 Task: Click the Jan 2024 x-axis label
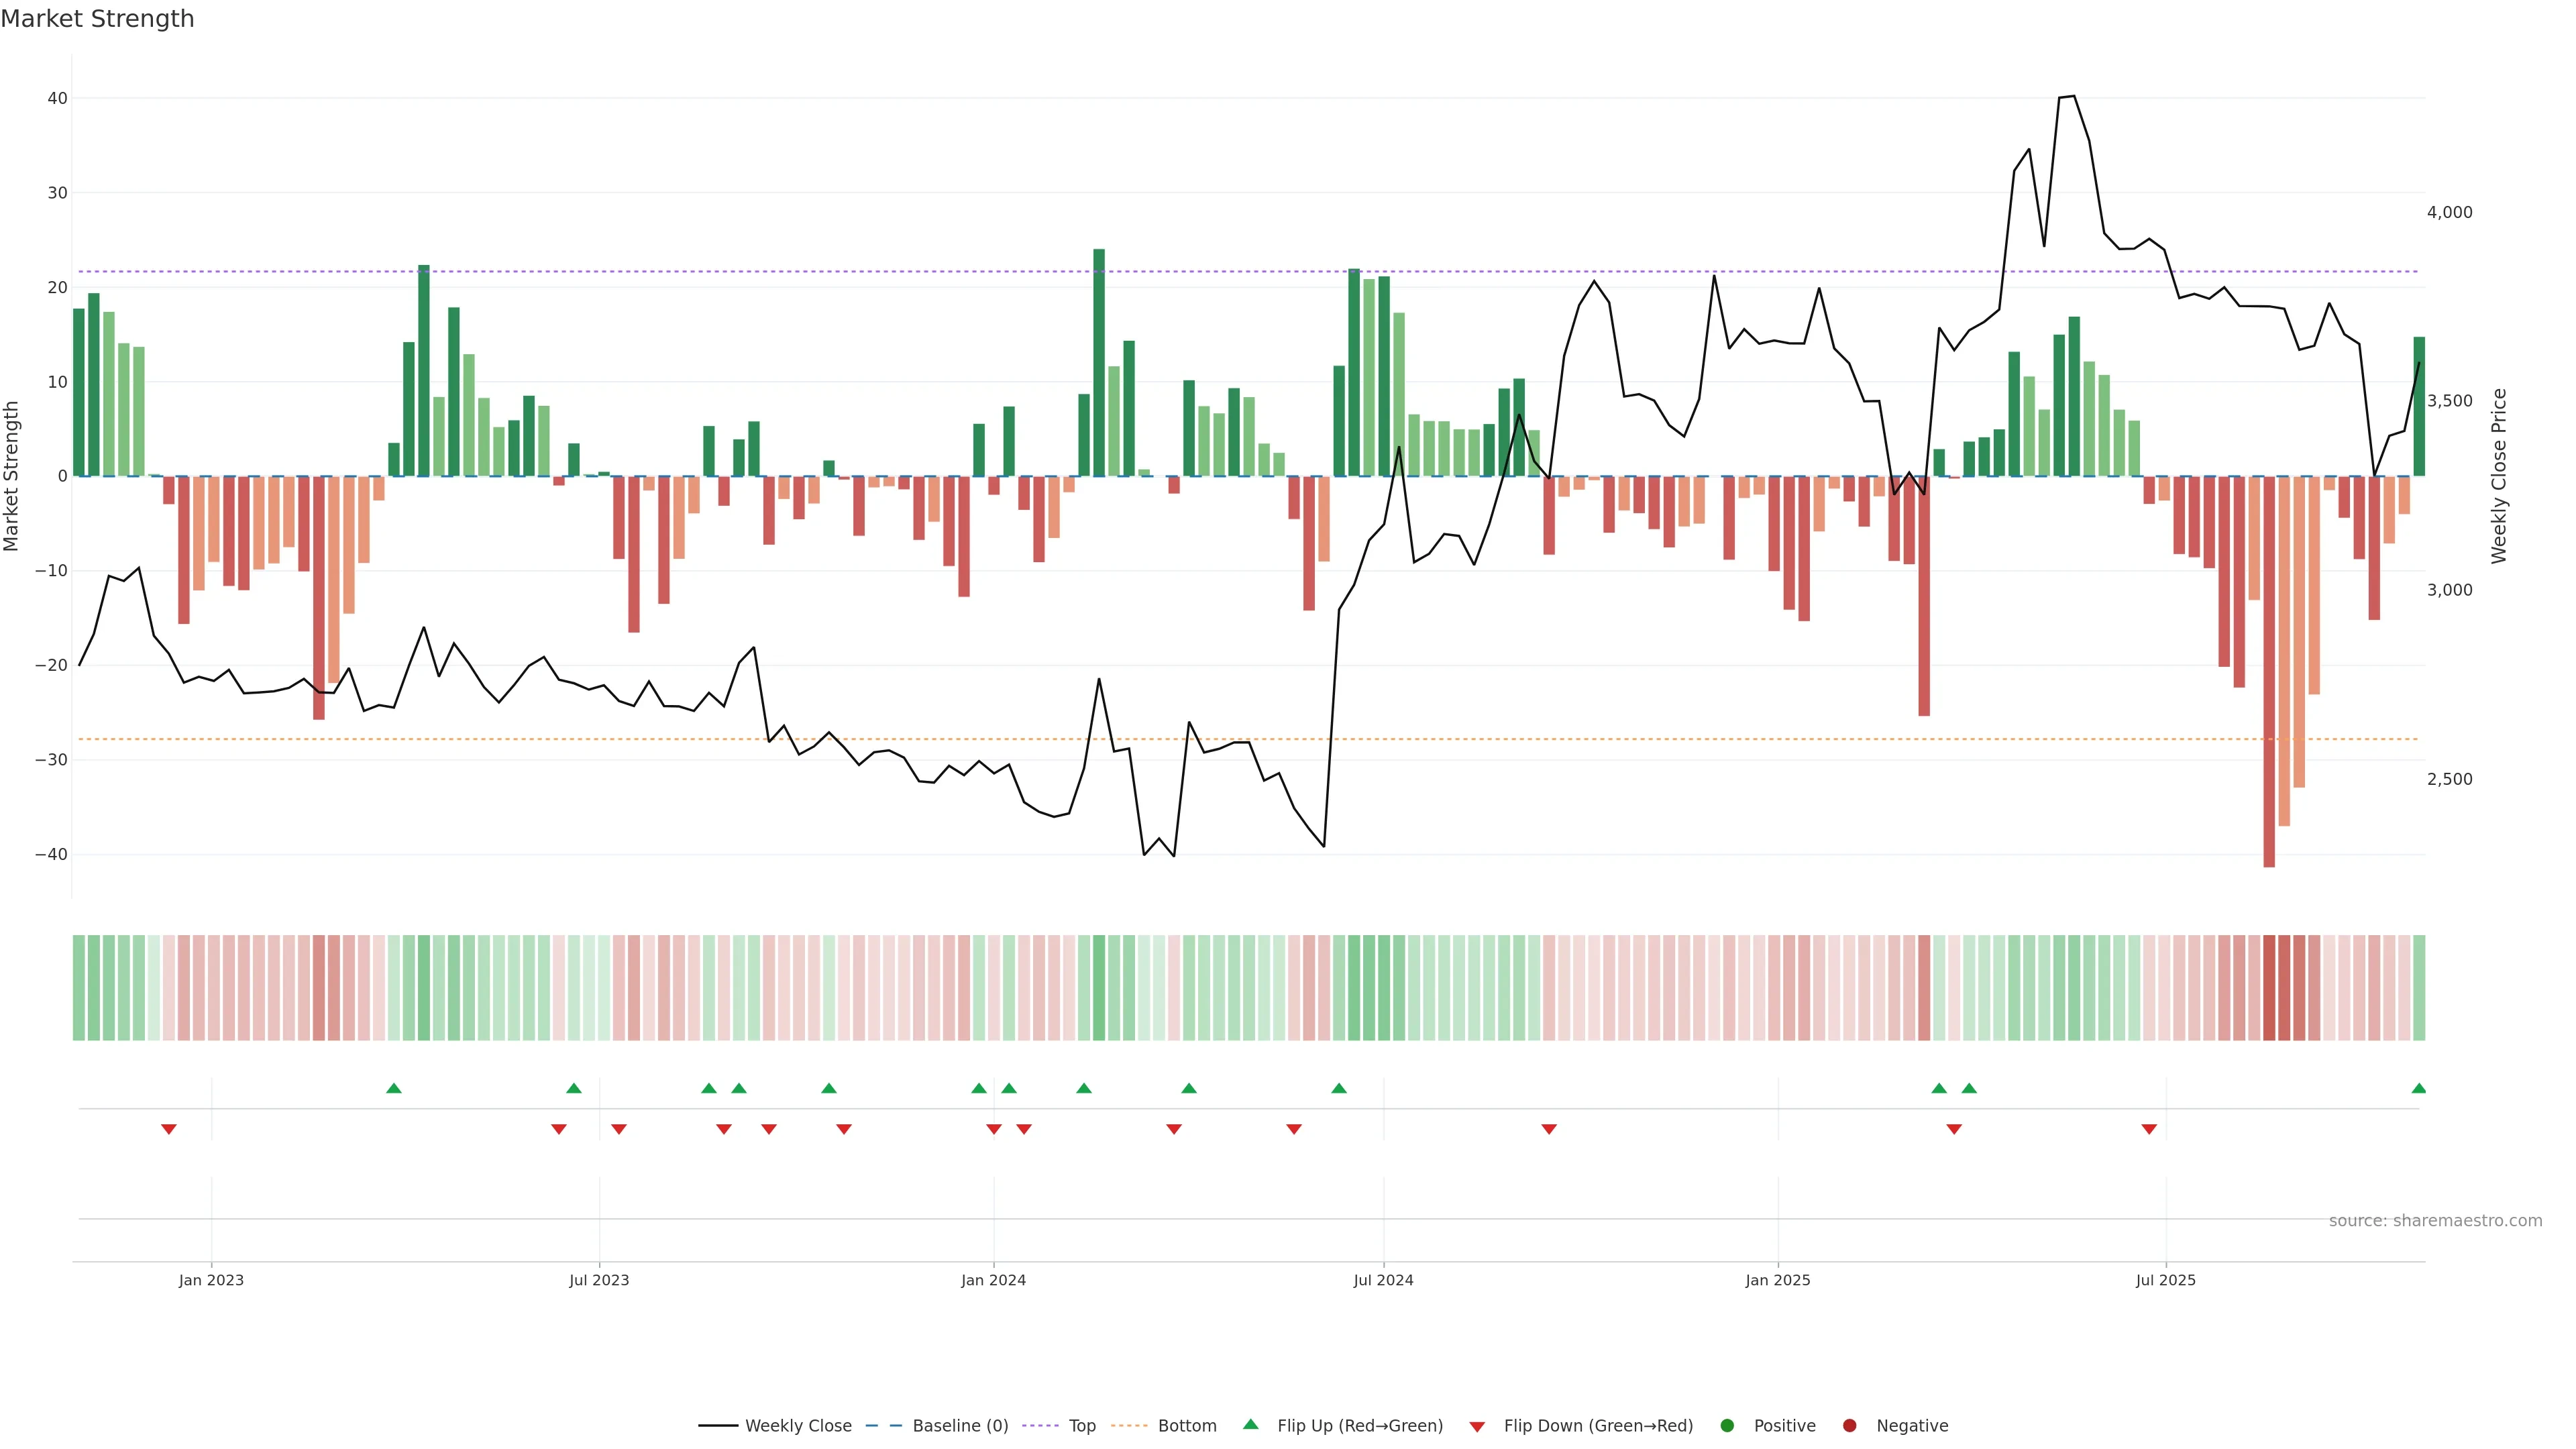point(993,1280)
